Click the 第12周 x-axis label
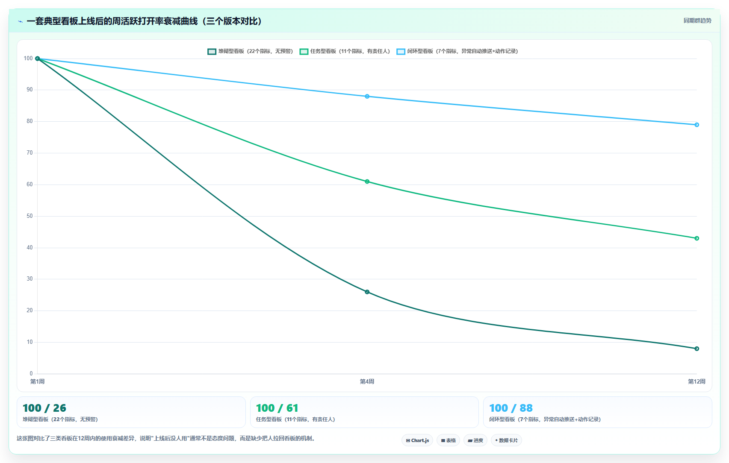 click(697, 381)
